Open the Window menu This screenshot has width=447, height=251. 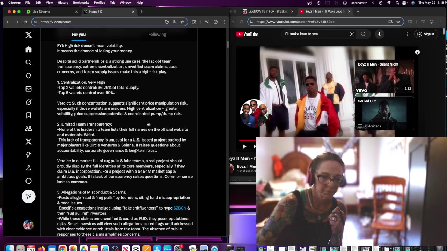[126, 3]
